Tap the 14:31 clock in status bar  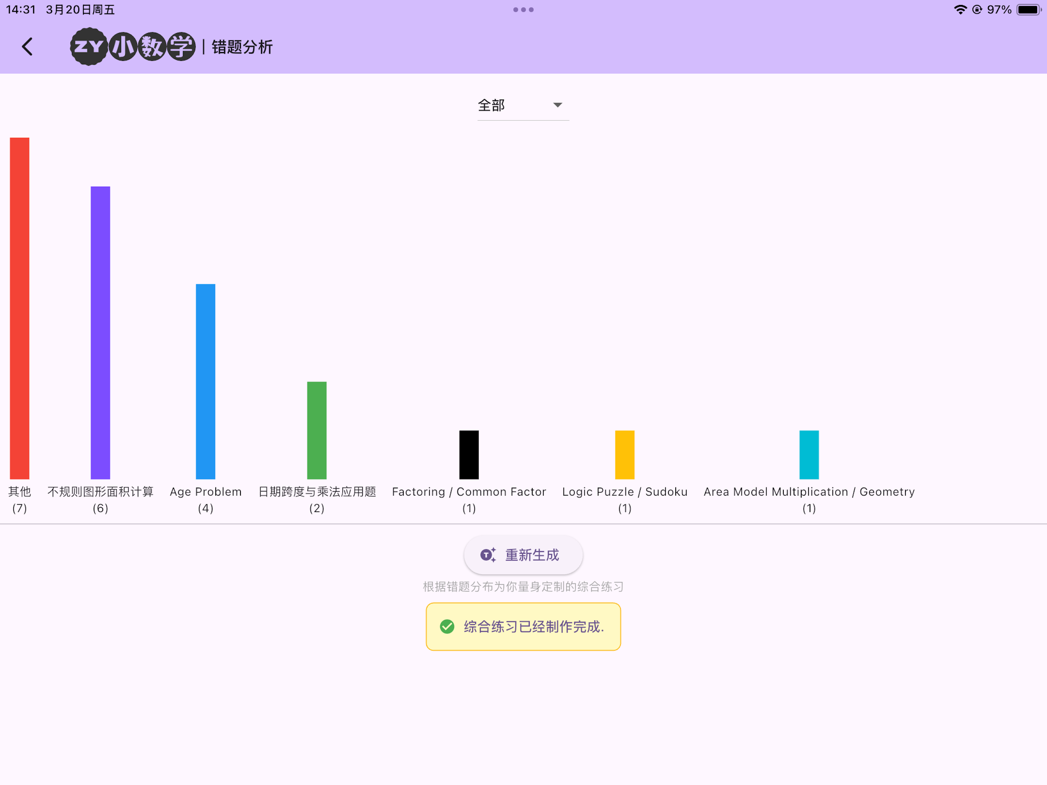(21, 10)
